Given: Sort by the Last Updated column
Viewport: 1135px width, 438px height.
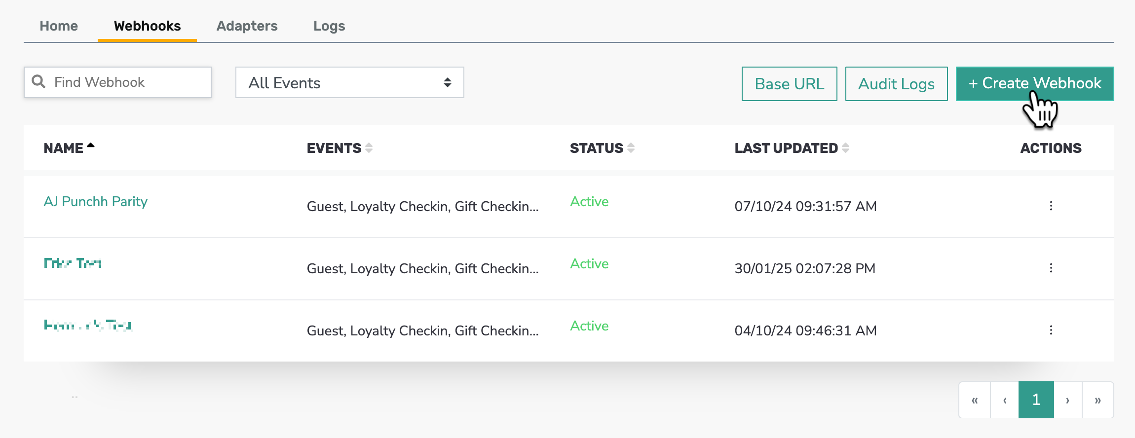Looking at the screenshot, I should [792, 148].
